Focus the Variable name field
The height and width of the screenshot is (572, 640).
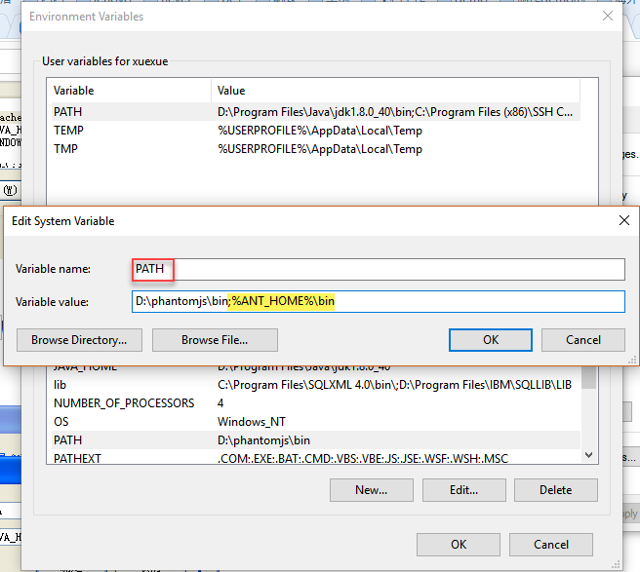tap(378, 269)
